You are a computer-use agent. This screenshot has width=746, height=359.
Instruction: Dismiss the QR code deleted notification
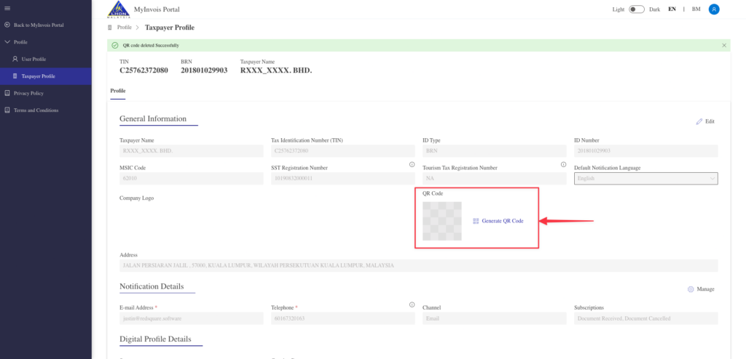724,46
